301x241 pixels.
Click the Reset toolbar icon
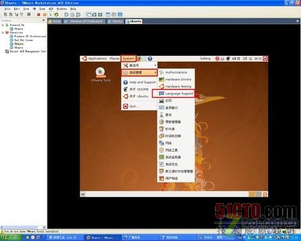click(56, 15)
